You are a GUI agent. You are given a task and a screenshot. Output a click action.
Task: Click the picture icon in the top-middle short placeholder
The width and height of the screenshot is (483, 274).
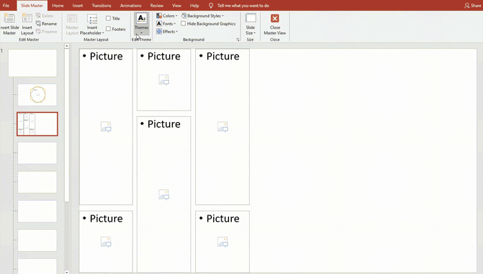click(x=164, y=80)
